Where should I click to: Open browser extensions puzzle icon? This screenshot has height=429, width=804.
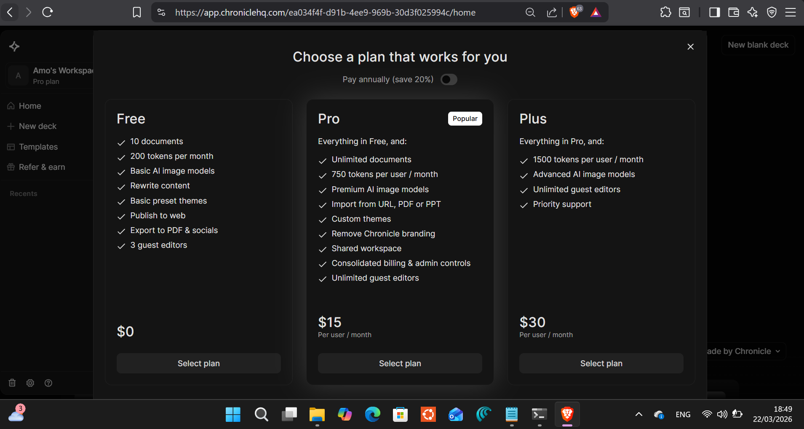tap(665, 12)
